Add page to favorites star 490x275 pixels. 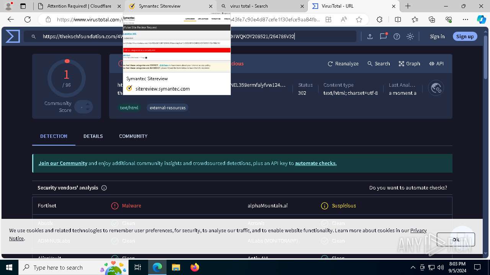tap(359, 19)
